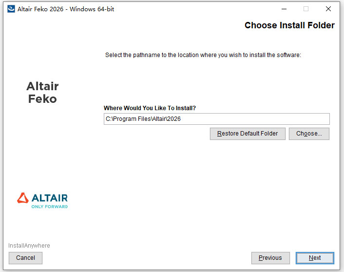
Task: Click the 'Choose Install Folder' heading
Action: point(289,25)
